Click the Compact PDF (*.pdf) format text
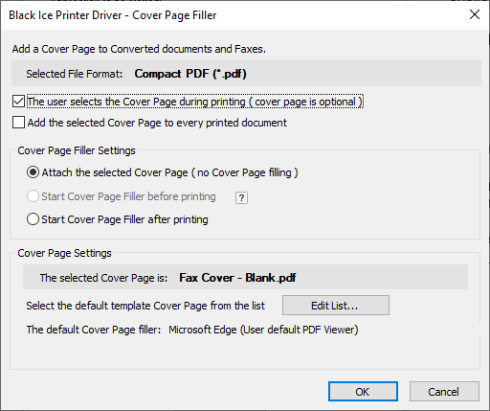The image size is (490, 411). [190, 74]
